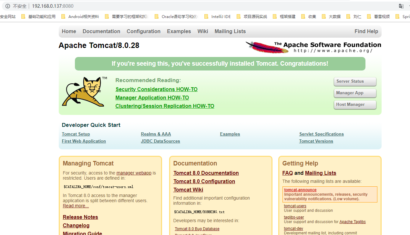Image resolution: width=410 pixels, height=235 pixels.
Task: Open the 框架搭建 bookmark folder
Action: coord(284,16)
